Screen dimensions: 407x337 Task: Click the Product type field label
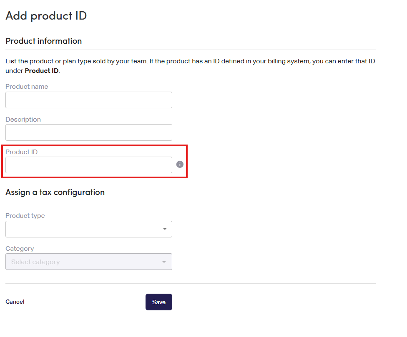(25, 216)
